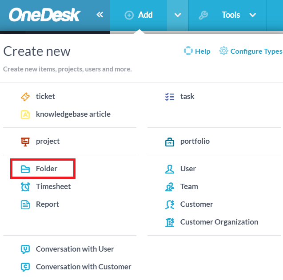This screenshot has width=283, height=280.
Task: Choose Timesheet option
Action: click(53, 186)
